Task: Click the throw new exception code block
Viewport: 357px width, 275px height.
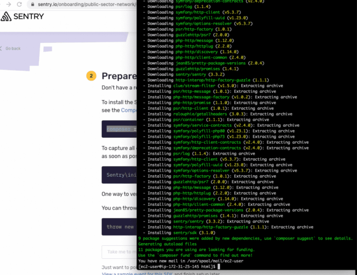Action: click(x=119, y=227)
